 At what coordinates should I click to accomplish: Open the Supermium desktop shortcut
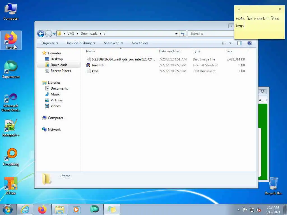tap(11, 69)
